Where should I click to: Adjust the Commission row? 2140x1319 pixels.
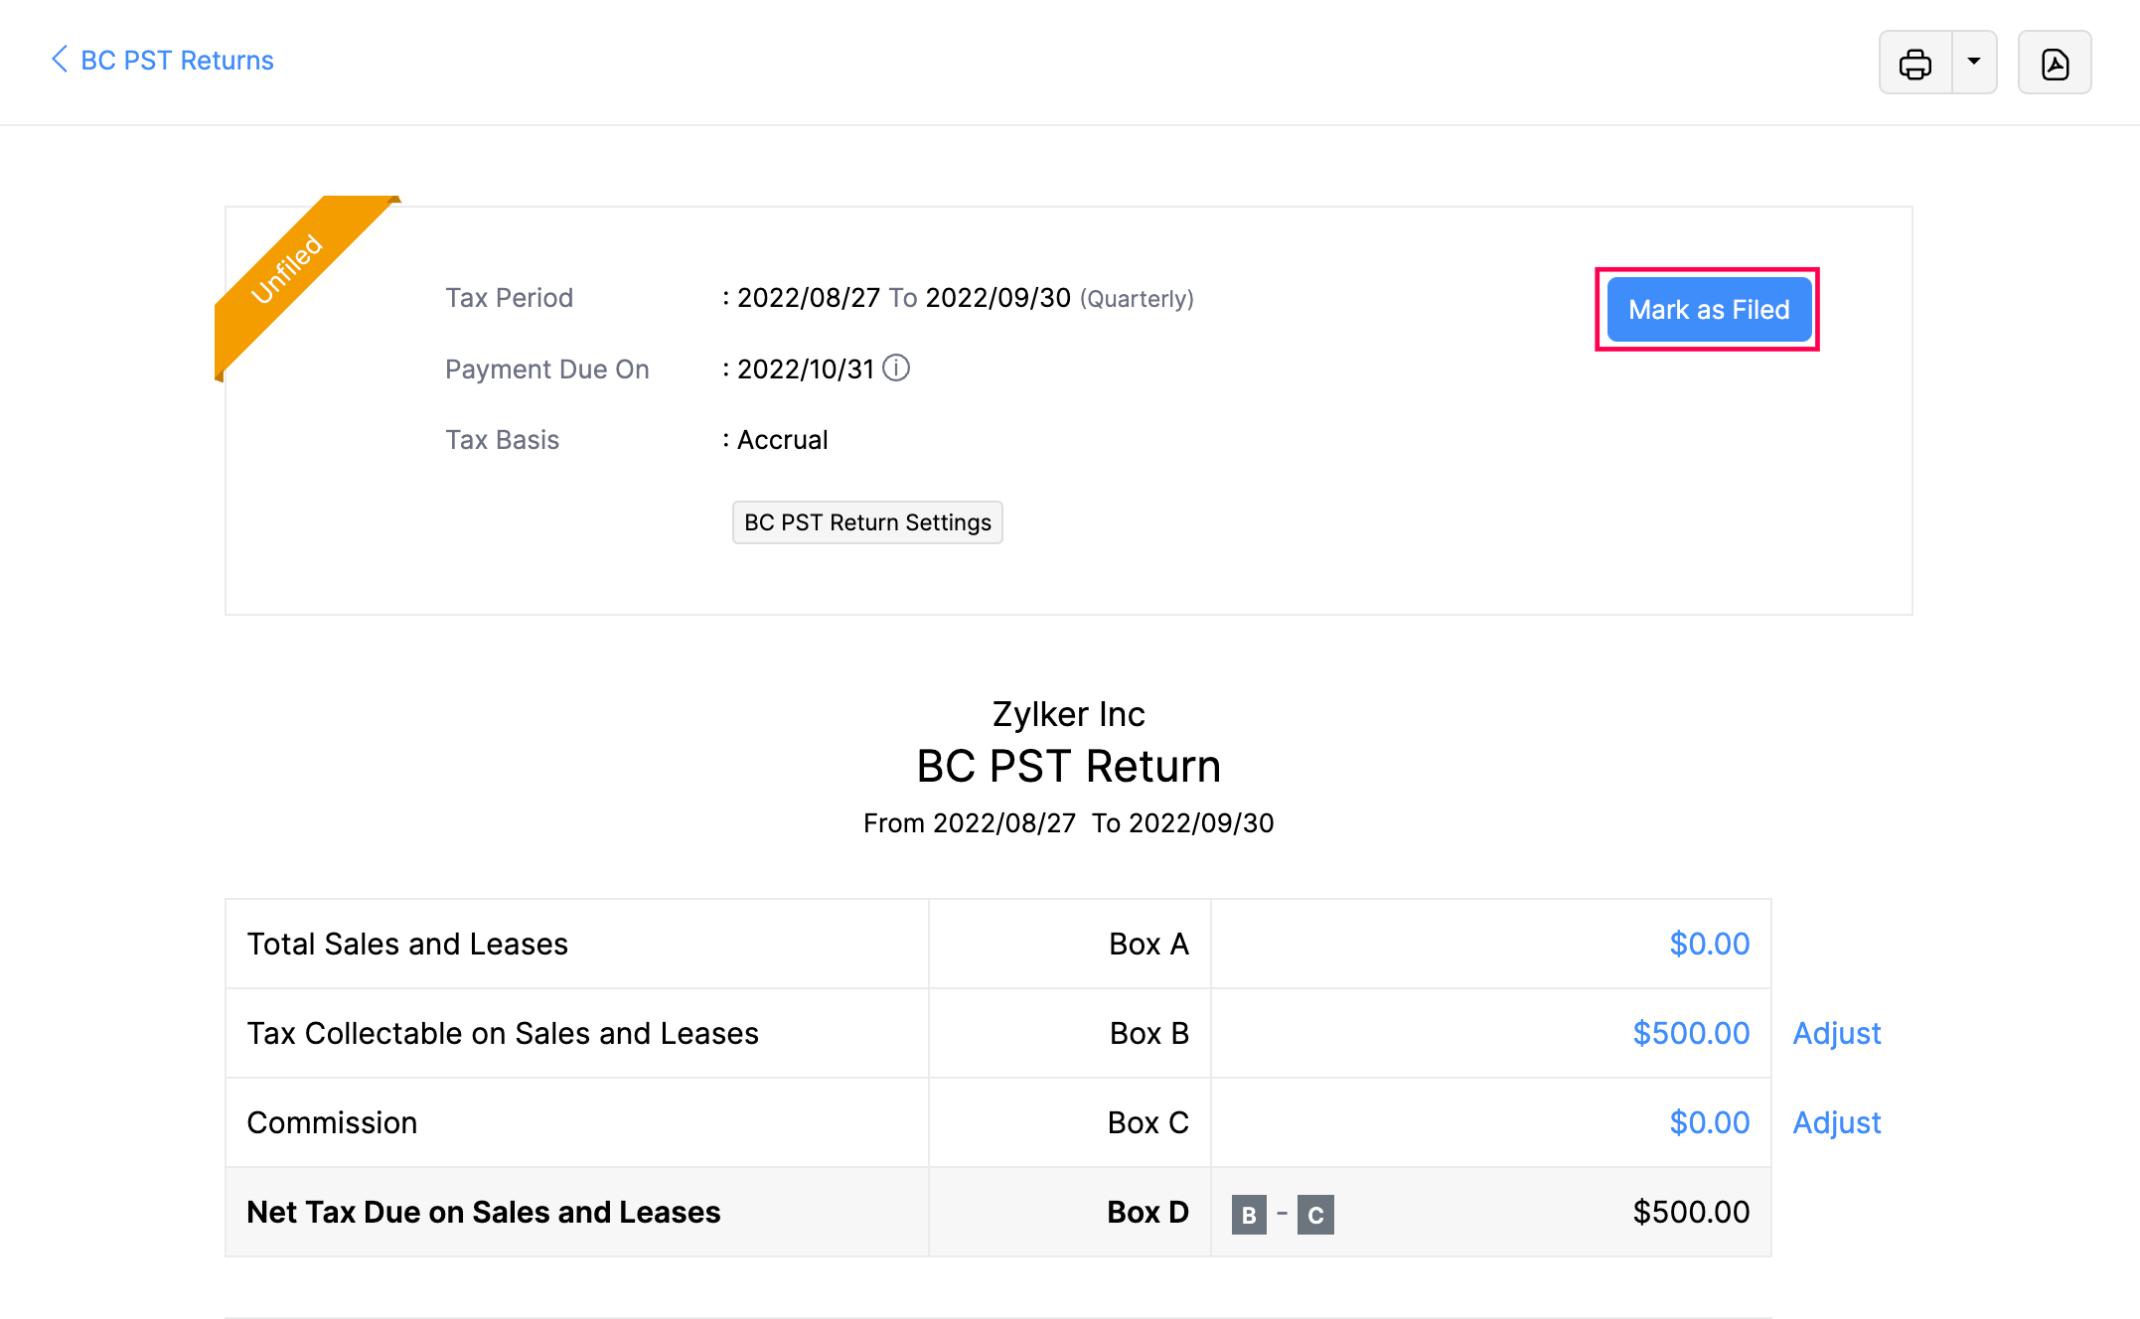click(1836, 1122)
